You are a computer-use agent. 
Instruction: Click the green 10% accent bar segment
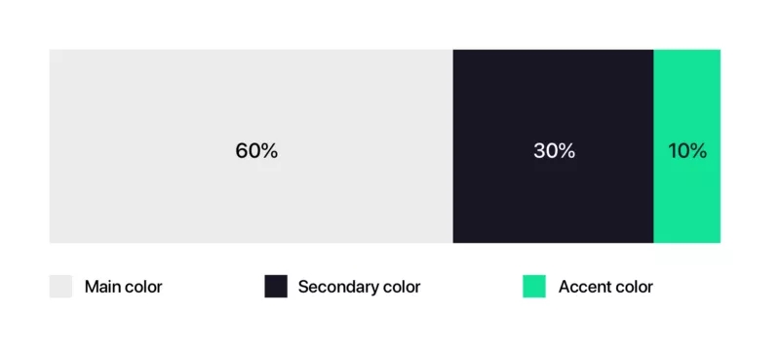click(687, 146)
